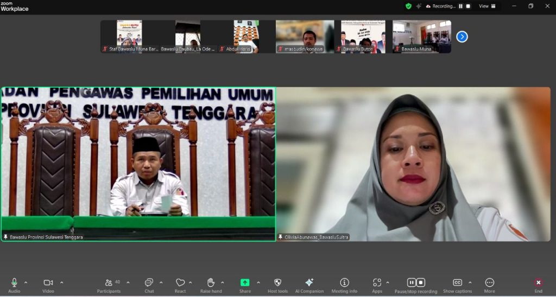Launch the AI Companion
This screenshot has width=556, height=297.
pyautogui.click(x=309, y=283)
